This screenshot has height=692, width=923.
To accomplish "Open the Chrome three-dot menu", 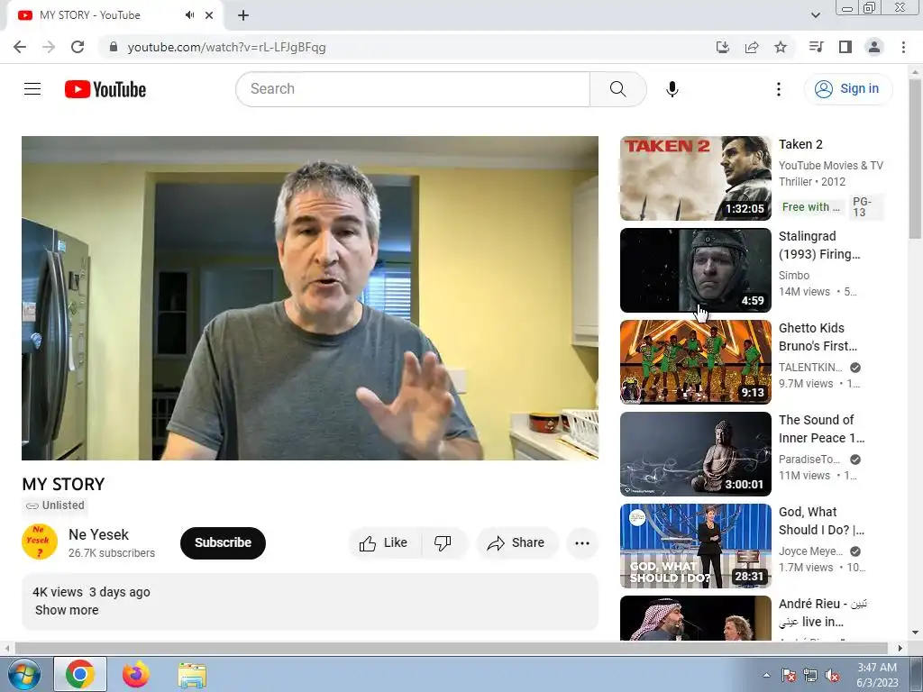I will (903, 47).
